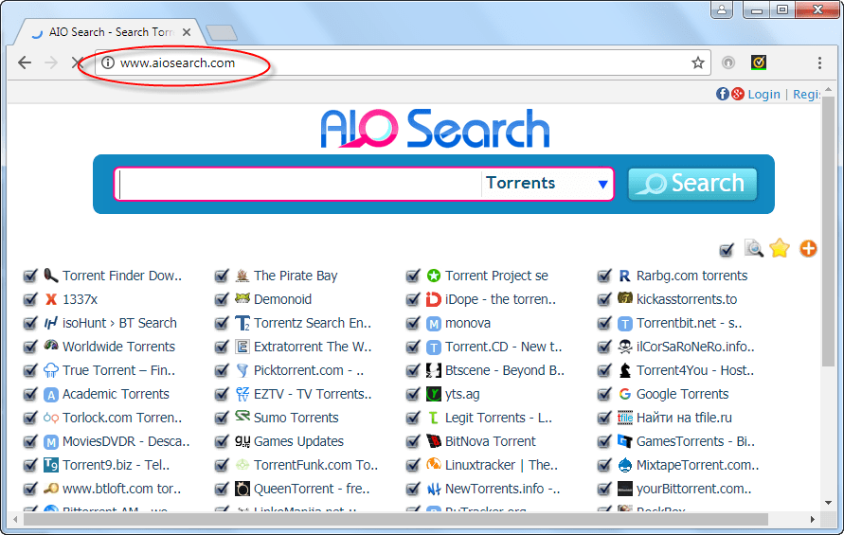Screen dimensions: 844x535
Task: Open the Torlock.com Torrents link
Action: [122, 418]
